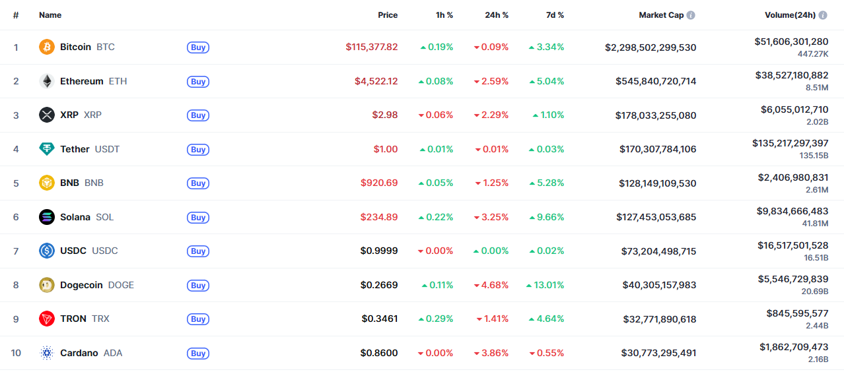Image resolution: width=844 pixels, height=372 pixels.
Task: Open the Volume(24h) info tooltip icon
Action: tap(824, 15)
